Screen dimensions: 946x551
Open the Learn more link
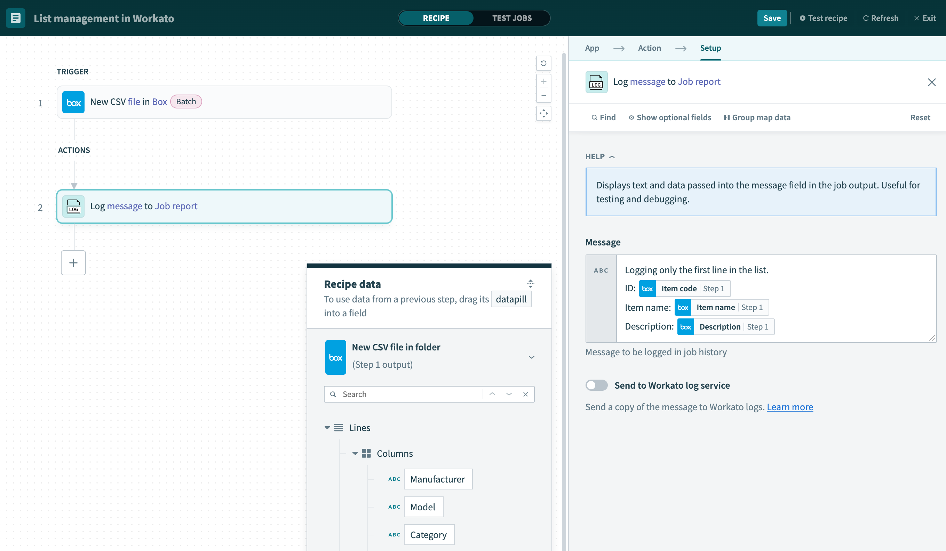[x=789, y=407]
